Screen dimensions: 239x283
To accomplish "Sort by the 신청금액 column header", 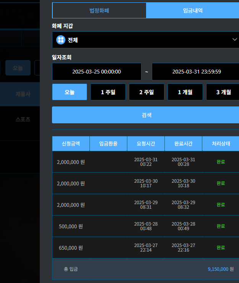I will pyautogui.click(x=71, y=144).
